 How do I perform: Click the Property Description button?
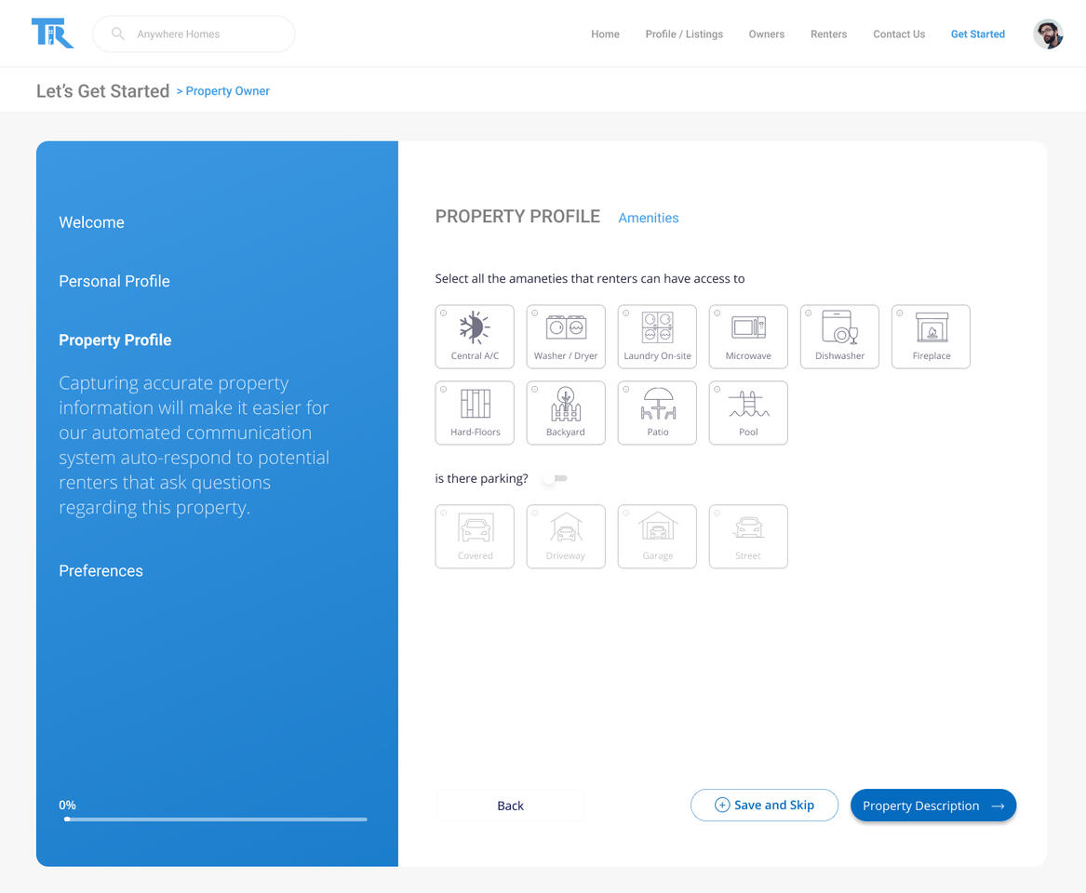pyautogui.click(x=932, y=806)
